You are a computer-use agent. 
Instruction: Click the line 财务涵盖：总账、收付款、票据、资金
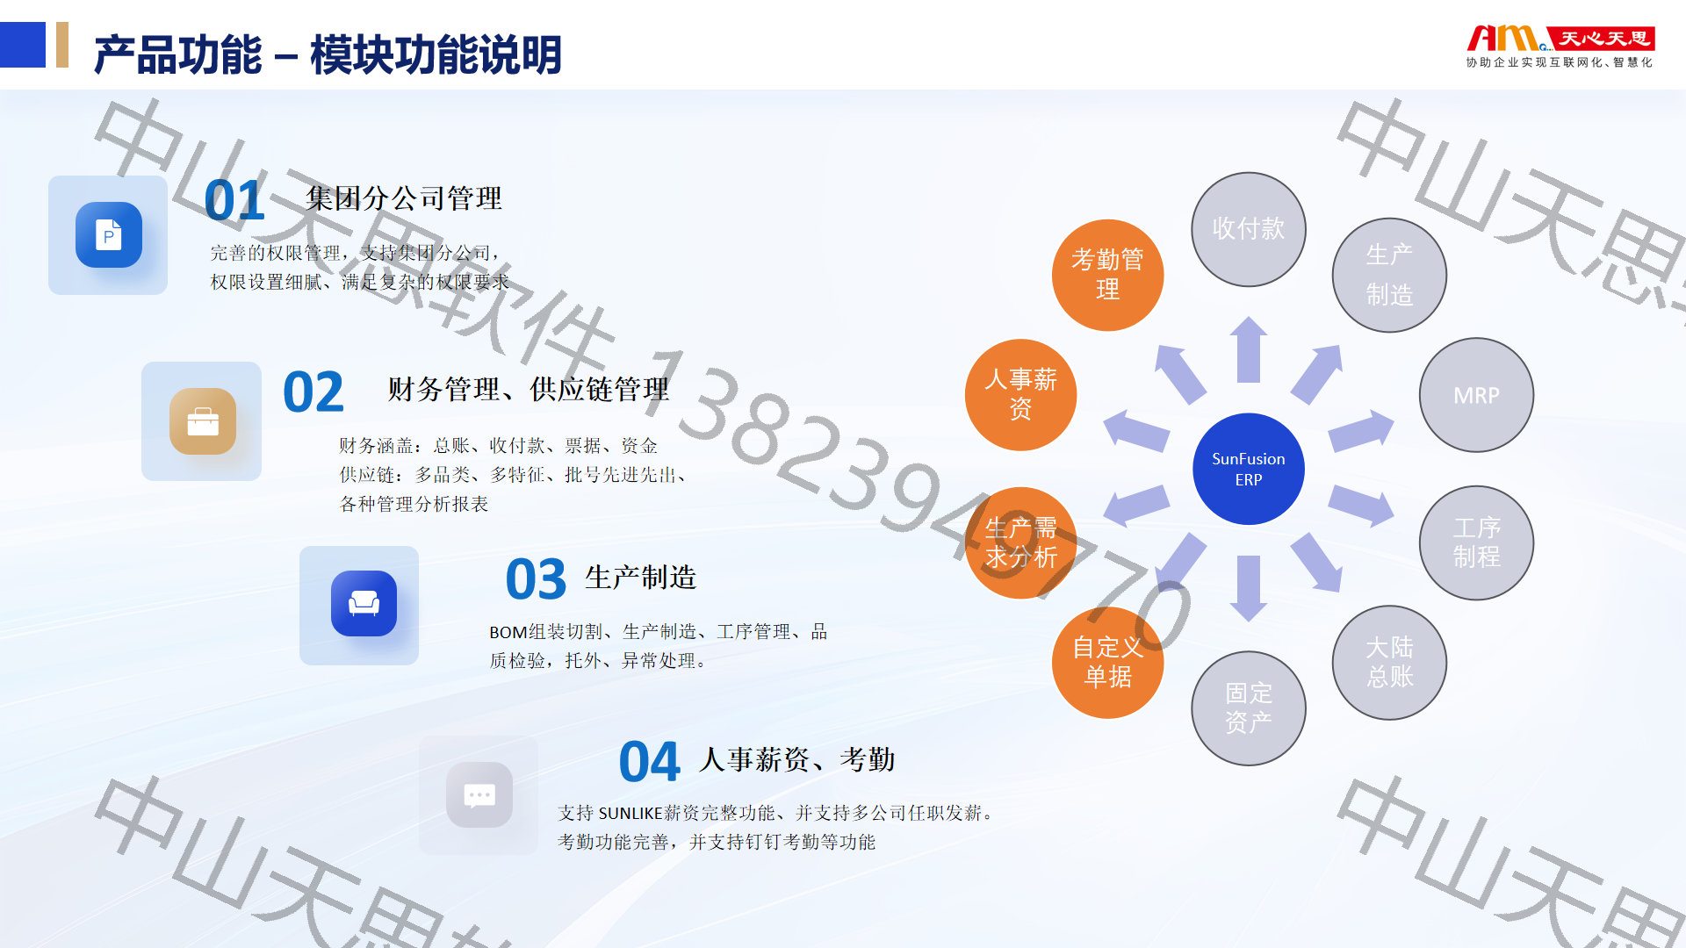499,446
